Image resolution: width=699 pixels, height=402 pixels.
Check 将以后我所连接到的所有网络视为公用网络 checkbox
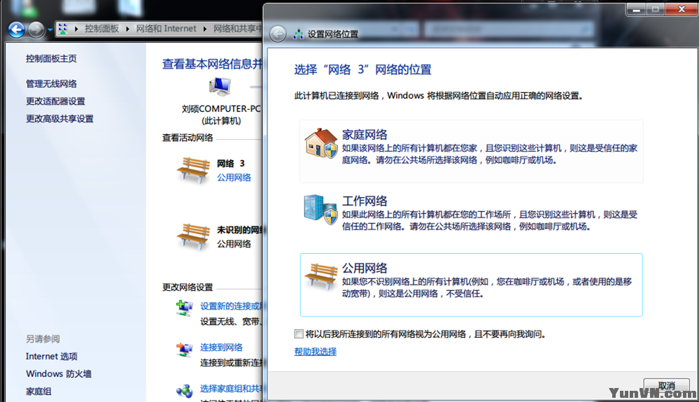pos(299,334)
